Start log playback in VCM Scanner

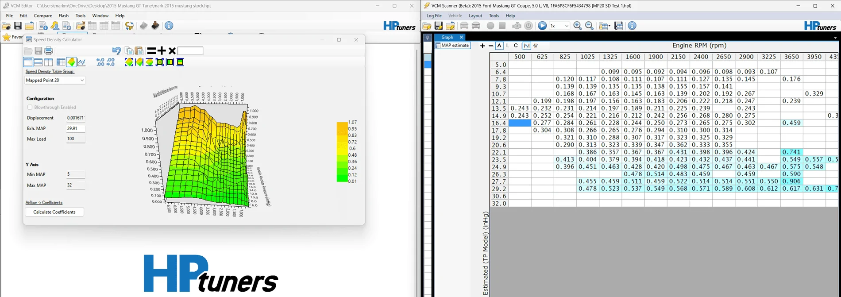(542, 26)
